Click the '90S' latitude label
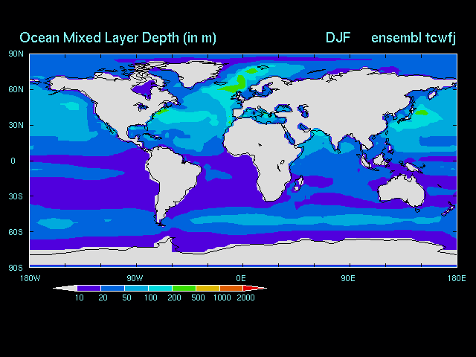This screenshot has height=357, width=476. point(16,268)
